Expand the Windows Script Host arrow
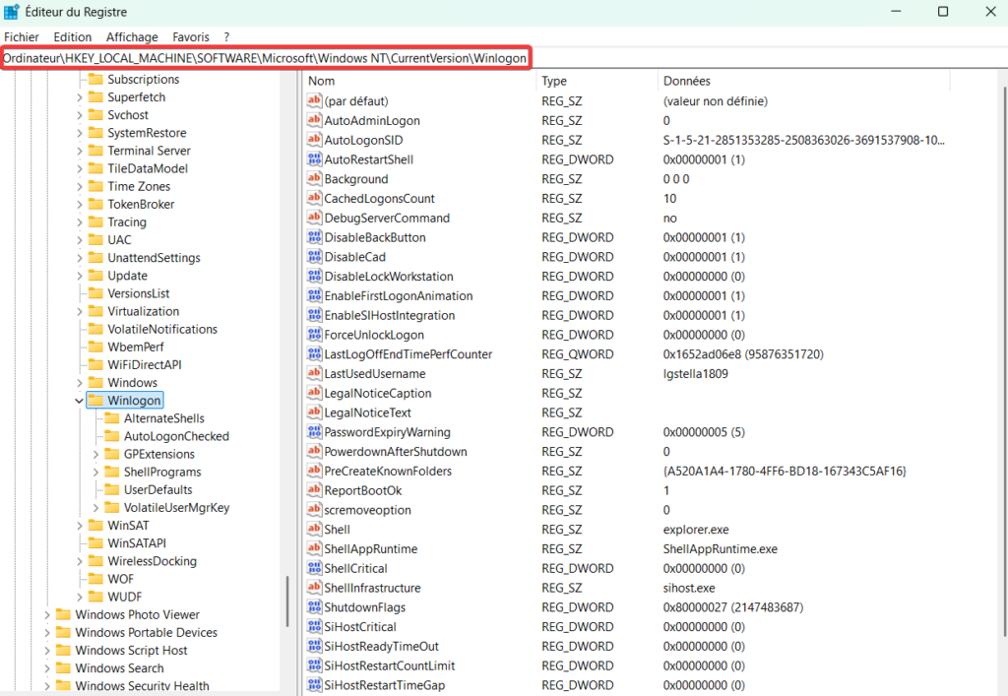 (47, 651)
